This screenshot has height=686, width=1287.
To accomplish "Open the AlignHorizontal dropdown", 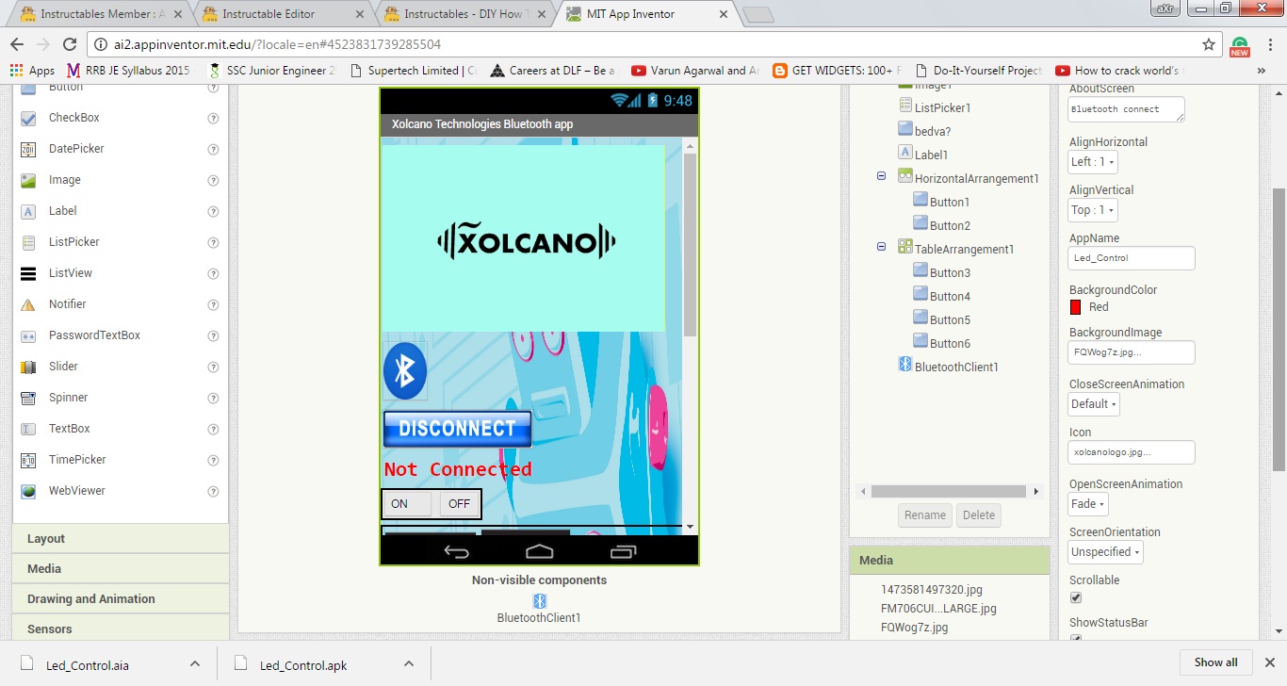I will (x=1093, y=162).
